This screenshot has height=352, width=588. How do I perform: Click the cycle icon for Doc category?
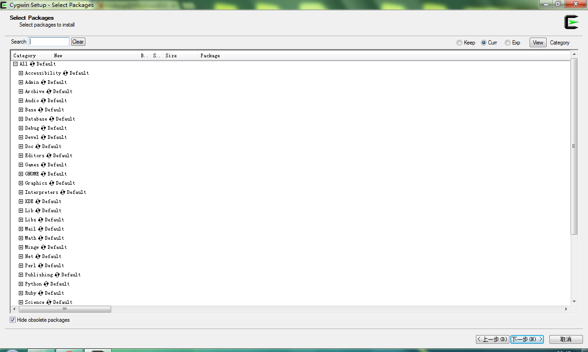pyautogui.click(x=38, y=146)
